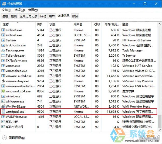
Task: Click the WMI Provider Host description
Action: tap(136, 107)
